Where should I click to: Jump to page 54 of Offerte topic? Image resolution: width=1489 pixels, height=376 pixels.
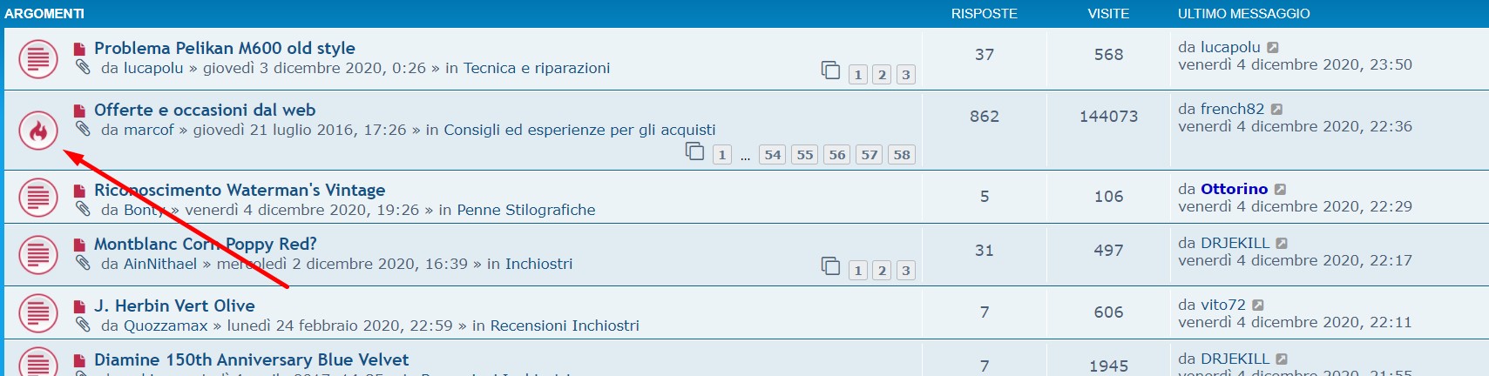tap(773, 155)
